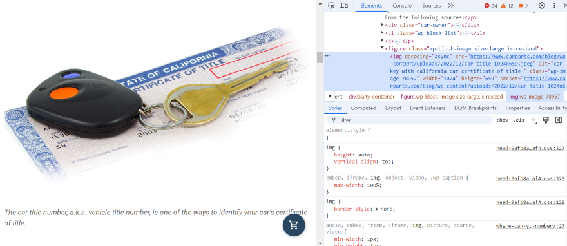Click the vertical-align: top declaration
This screenshot has width=567, height=246.
point(363,162)
